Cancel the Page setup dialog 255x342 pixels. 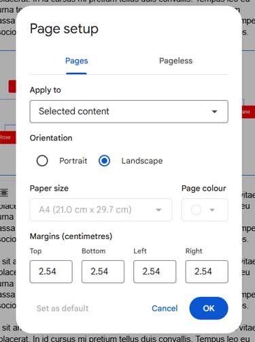click(x=165, y=309)
